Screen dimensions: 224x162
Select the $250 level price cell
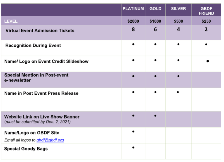(x=206, y=21)
